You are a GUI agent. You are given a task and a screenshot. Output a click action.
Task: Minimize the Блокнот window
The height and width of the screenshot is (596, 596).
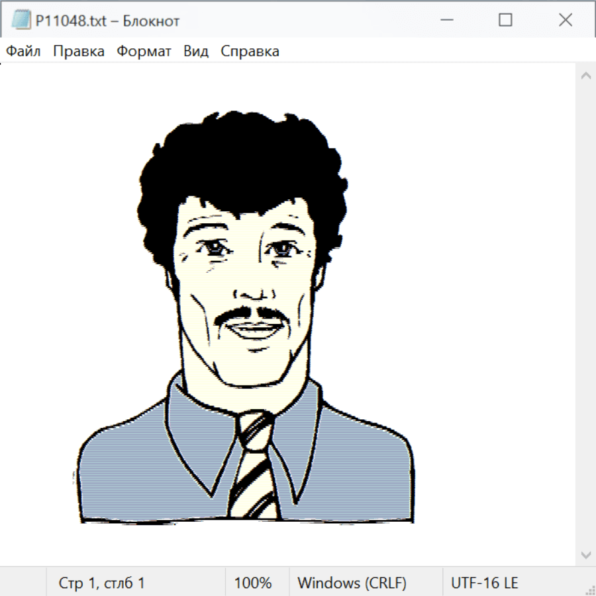[x=446, y=21]
